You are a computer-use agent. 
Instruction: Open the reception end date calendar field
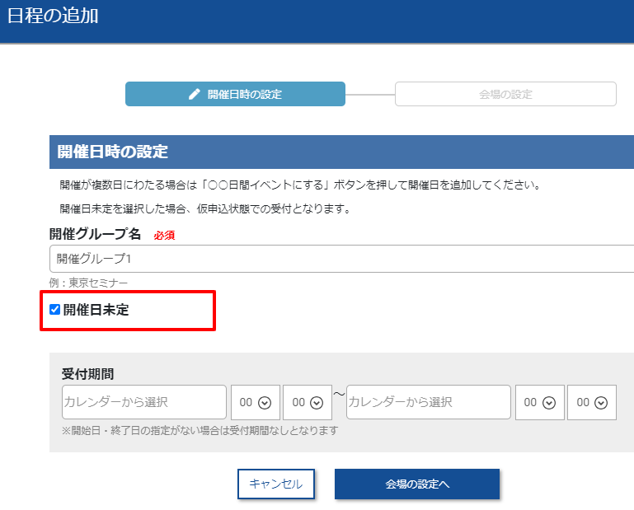point(429,402)
